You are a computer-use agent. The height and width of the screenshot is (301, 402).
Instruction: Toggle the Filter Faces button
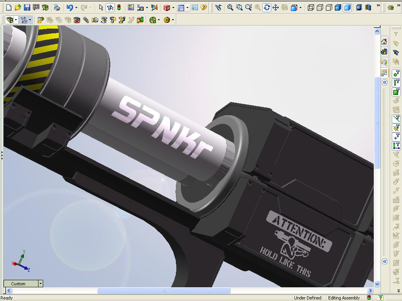pyautogui.click(x=396, y=91)
